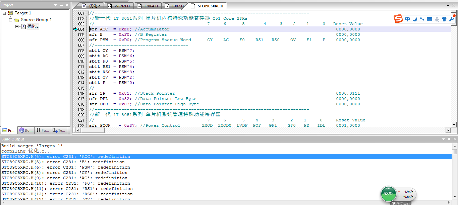Toggle Sogou punctuation mode icon
The width and height of the screenshot is (458, 205).
click(x=422, y=19)
